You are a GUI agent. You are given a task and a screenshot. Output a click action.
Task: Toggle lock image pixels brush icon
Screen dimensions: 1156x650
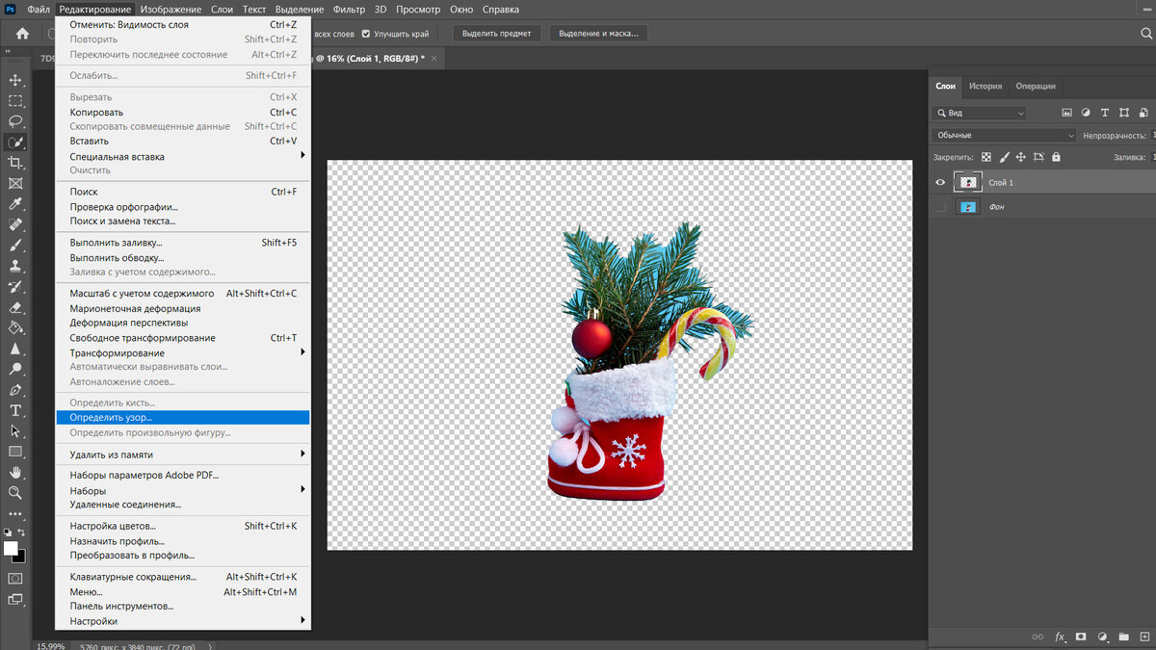(x=1004, y=157)
